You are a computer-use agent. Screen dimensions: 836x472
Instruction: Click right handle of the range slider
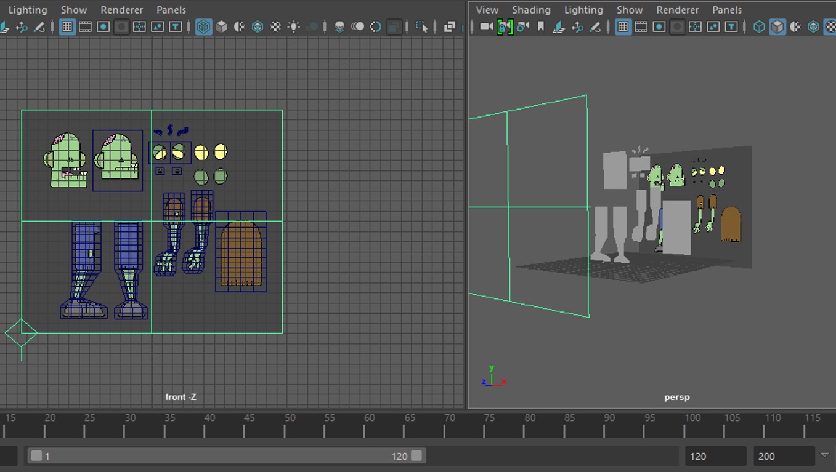pos(416,456)
